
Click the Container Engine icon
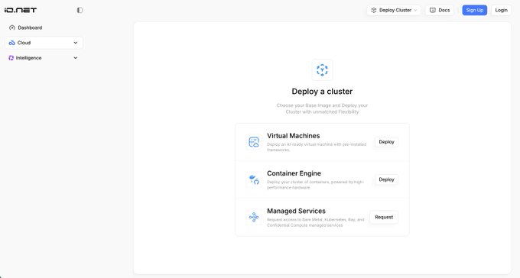(x=254, y=179)
